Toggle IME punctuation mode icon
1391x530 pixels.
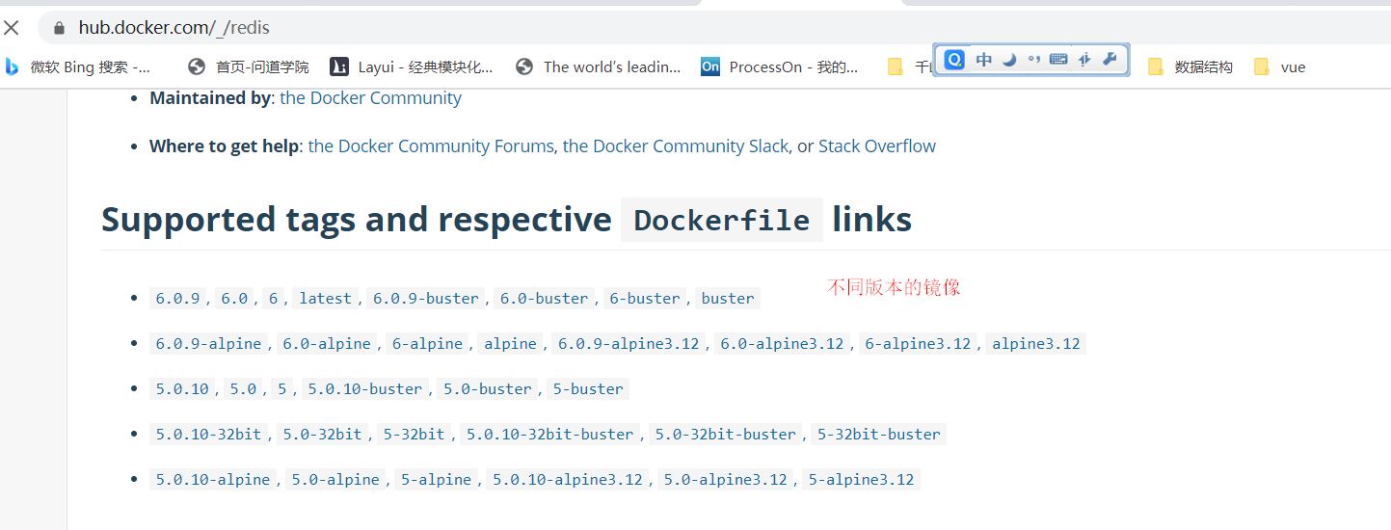point(1033,60)
